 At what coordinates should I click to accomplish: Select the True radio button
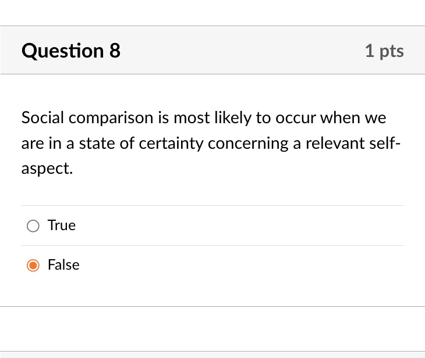pyautogui.click(x=33, y=225)
